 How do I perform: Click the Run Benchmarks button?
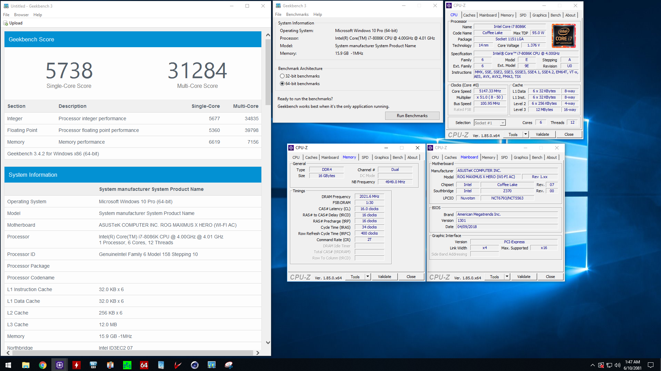pyautogui.click(x=412, y=116)
